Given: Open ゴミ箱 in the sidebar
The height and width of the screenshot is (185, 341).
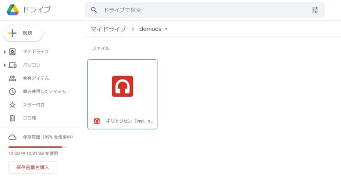Looking at the screenshot, I should tap(29, 118).
